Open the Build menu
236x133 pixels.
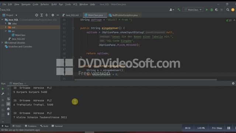[x=54, y=4]
